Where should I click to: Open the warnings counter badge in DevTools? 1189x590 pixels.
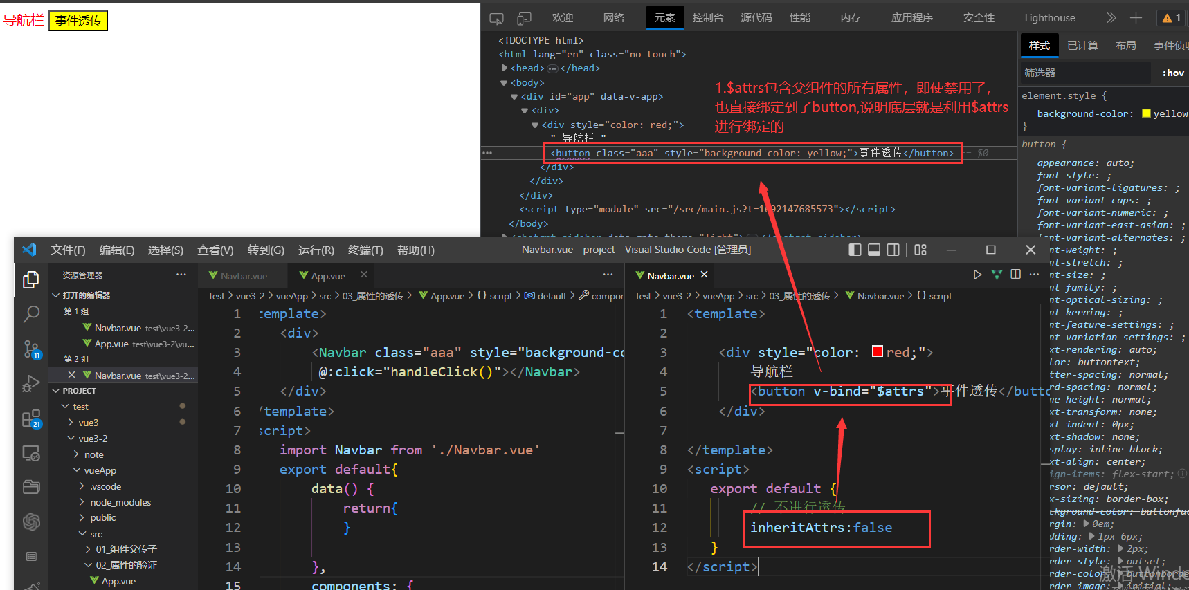(1172, 18)
